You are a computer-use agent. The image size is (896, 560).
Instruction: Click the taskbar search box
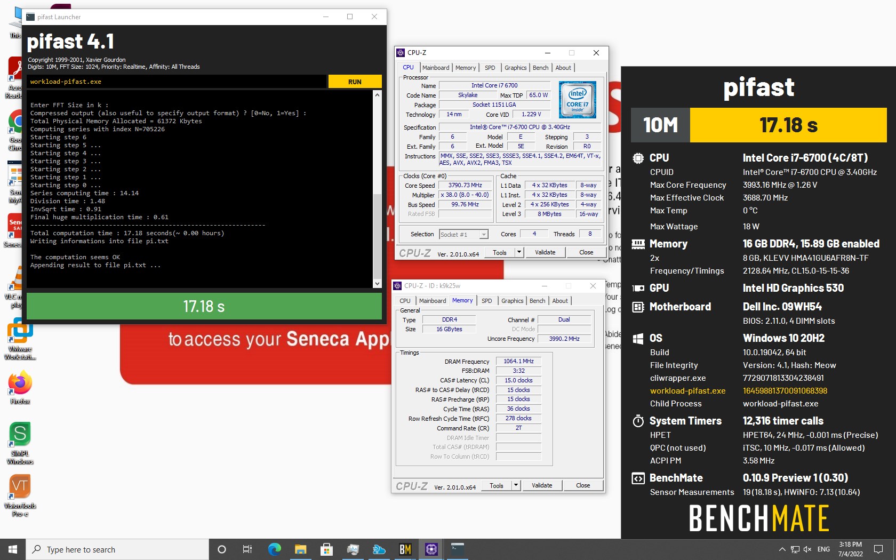(117, 549)
